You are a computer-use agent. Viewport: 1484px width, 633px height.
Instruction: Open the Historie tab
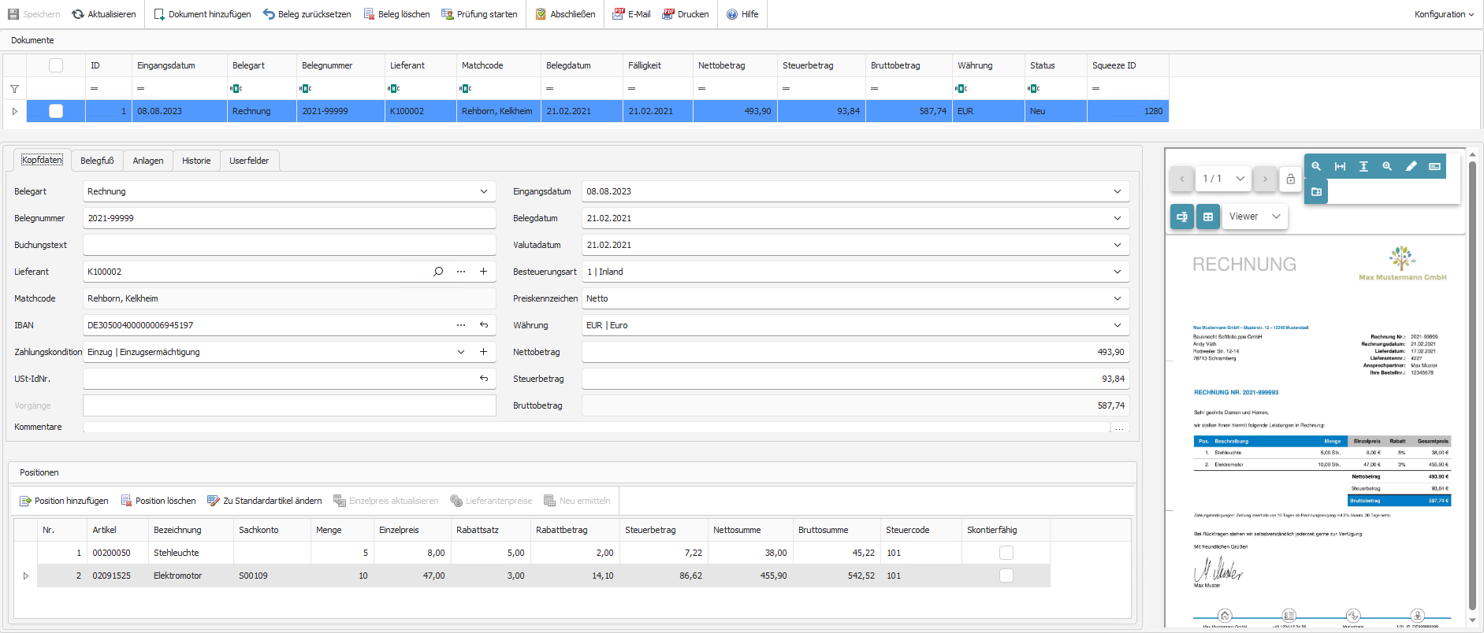(x=196, y=161)
